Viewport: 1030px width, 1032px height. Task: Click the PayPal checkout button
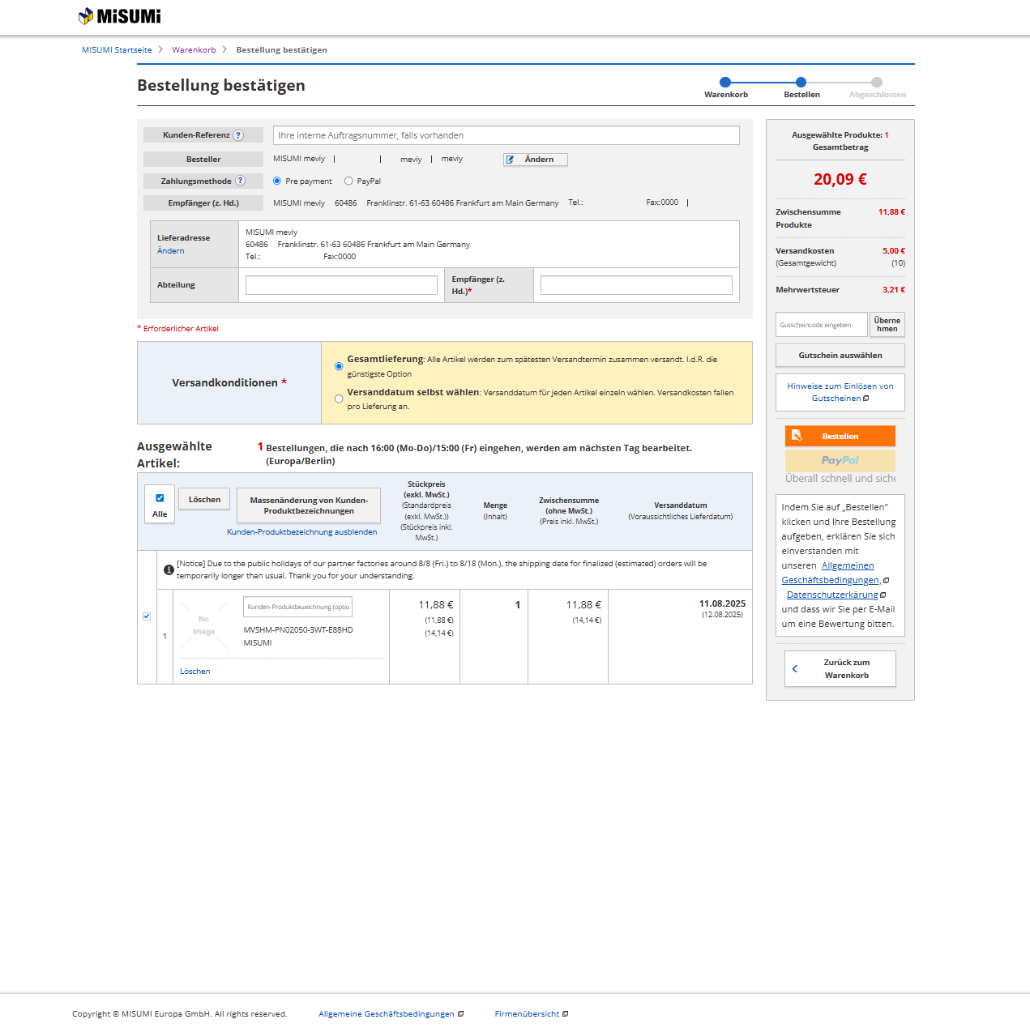(x=840, y=460)
